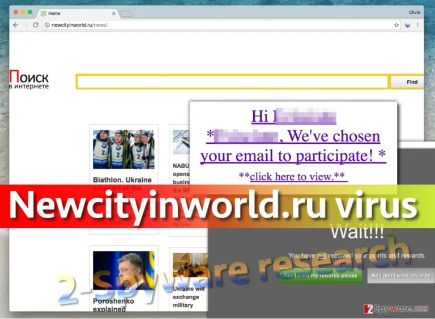Open the Поиск в интернете logo

pos(29,80)
